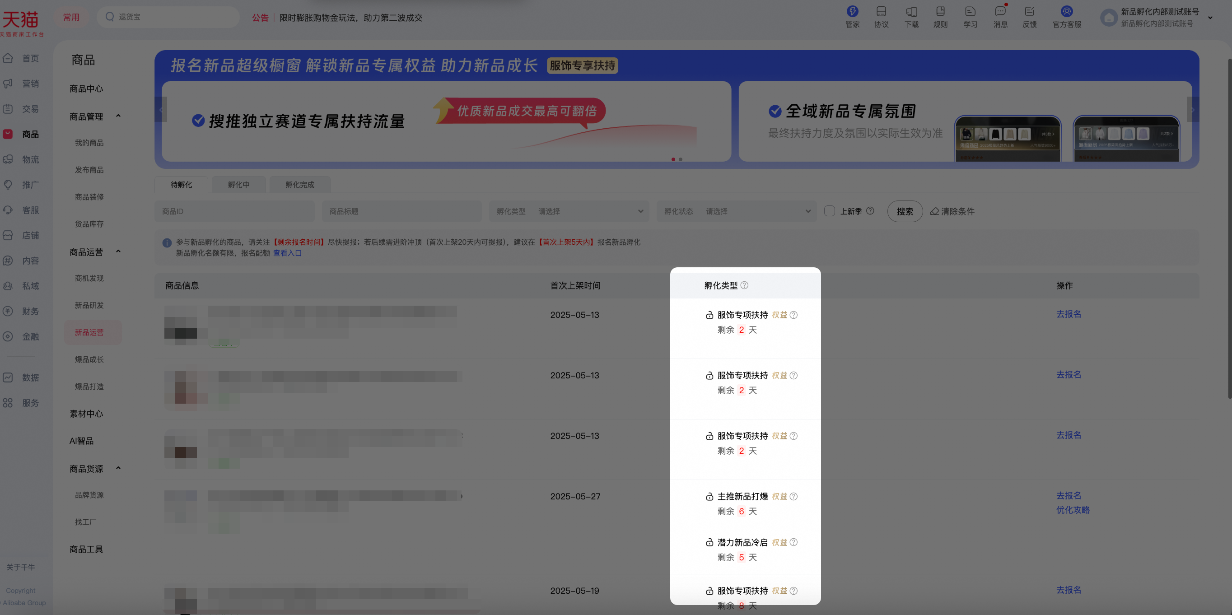Open 物流 in left sidebar
Image resolution: width=1232 pixels, height=615 pixels.
(x=22, y=160)
